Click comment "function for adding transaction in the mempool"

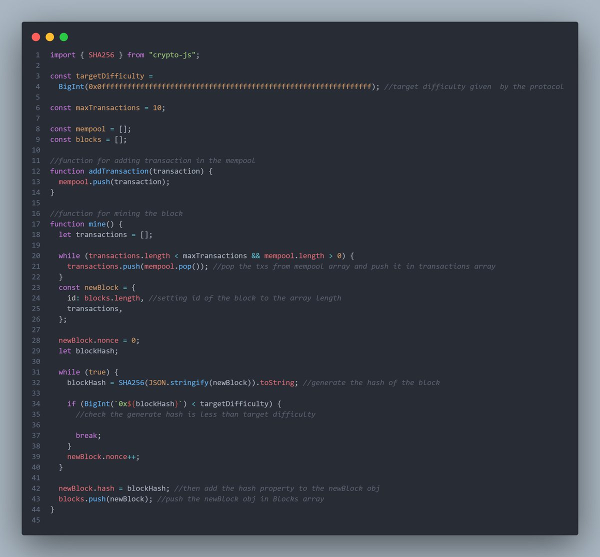point(152,160)
